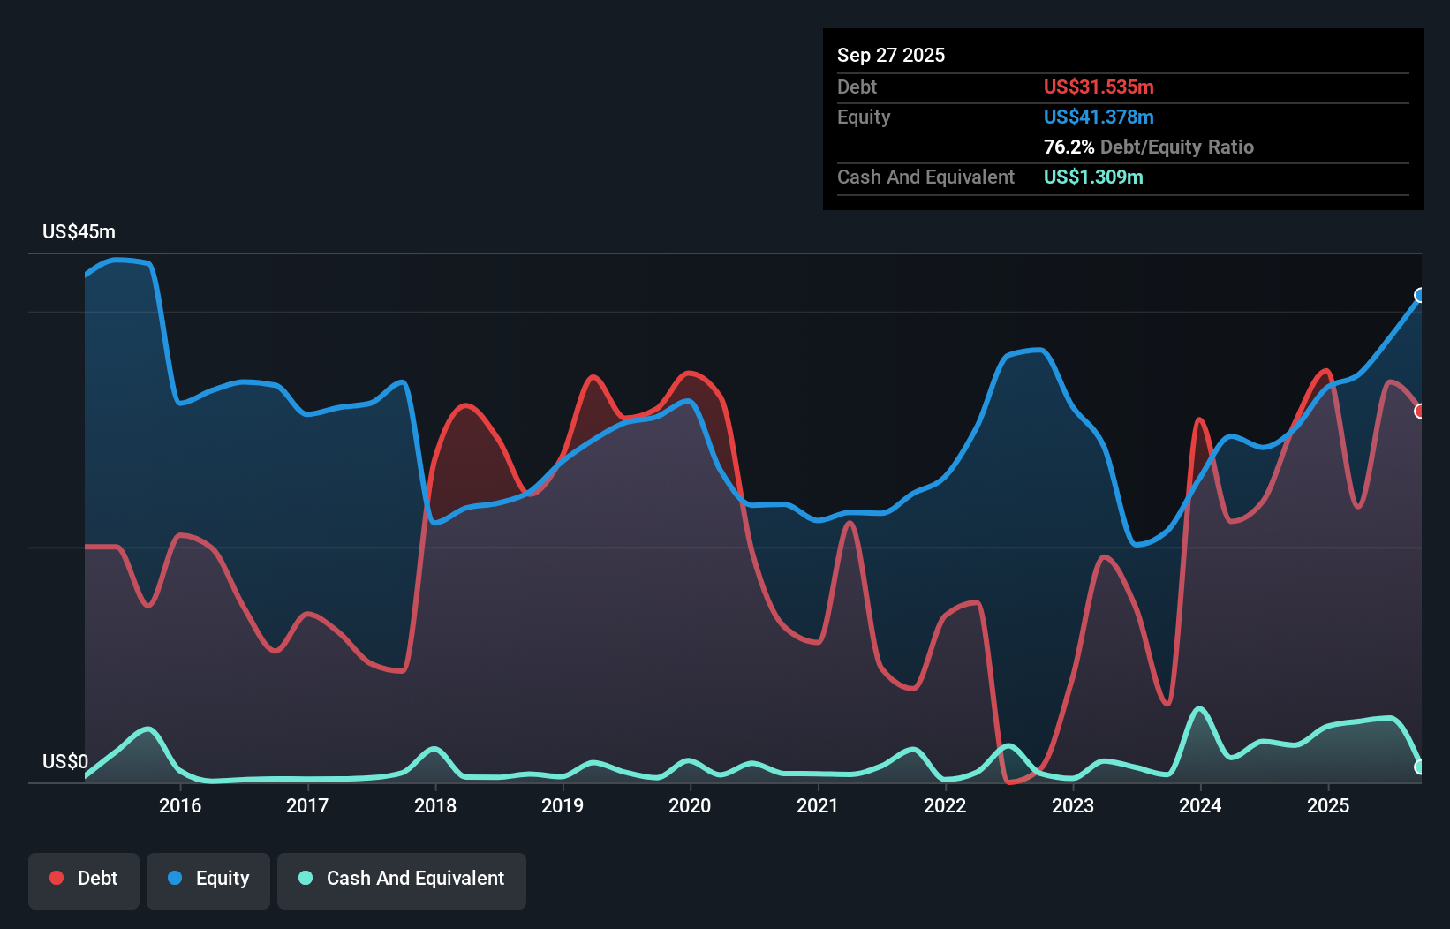1450x929 pixels.
Task: Click the 2017 x-axis label
Action: pyautogui.click(x=307, y=805)
